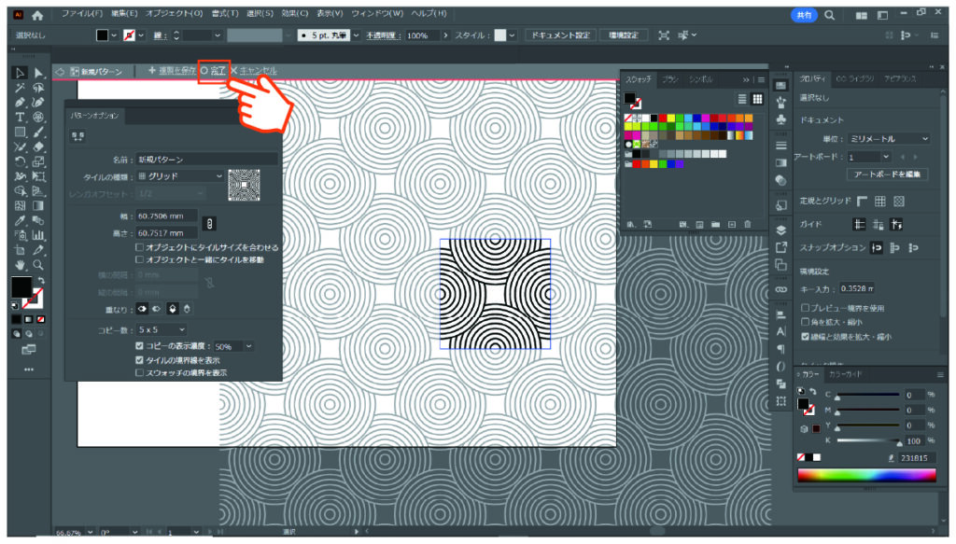Open the Character panel from the dock
The height and width of the screenshot is (544, 956).
tap(781, 331)
